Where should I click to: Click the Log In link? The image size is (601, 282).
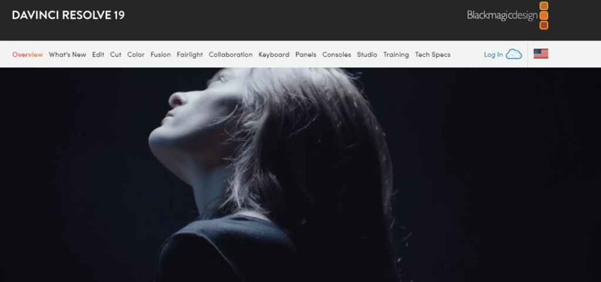(493, 55)
